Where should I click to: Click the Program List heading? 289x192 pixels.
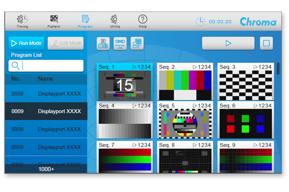pos(26,55)
